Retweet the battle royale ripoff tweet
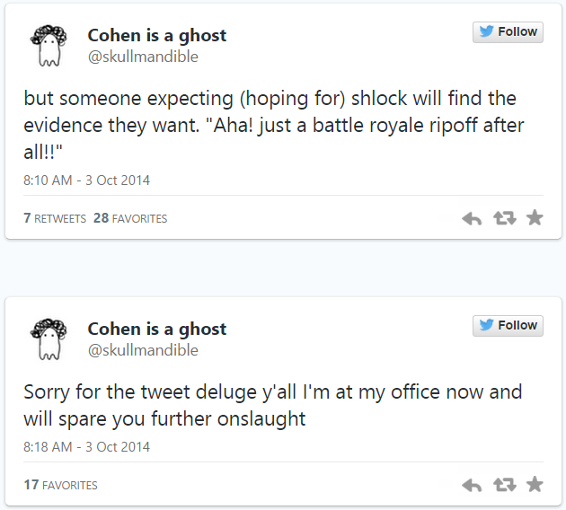 click(x=503, y=218)
